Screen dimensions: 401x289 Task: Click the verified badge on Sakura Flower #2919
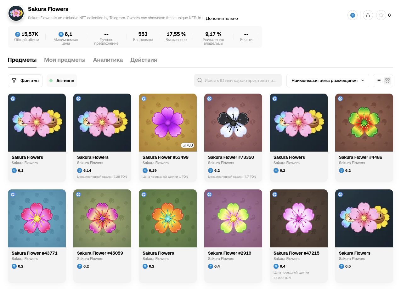click(209, 194)
